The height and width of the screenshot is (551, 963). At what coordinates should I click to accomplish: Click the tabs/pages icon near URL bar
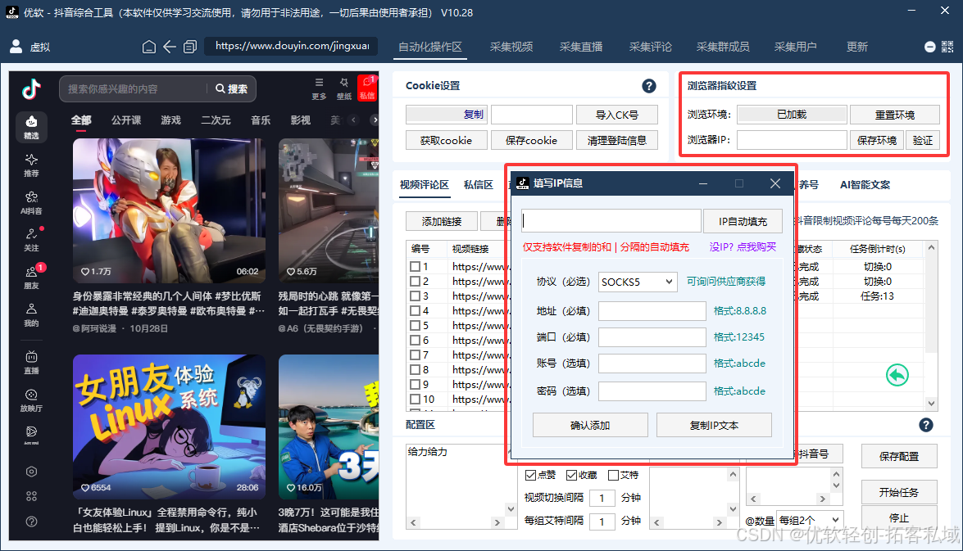pos(190,47)
